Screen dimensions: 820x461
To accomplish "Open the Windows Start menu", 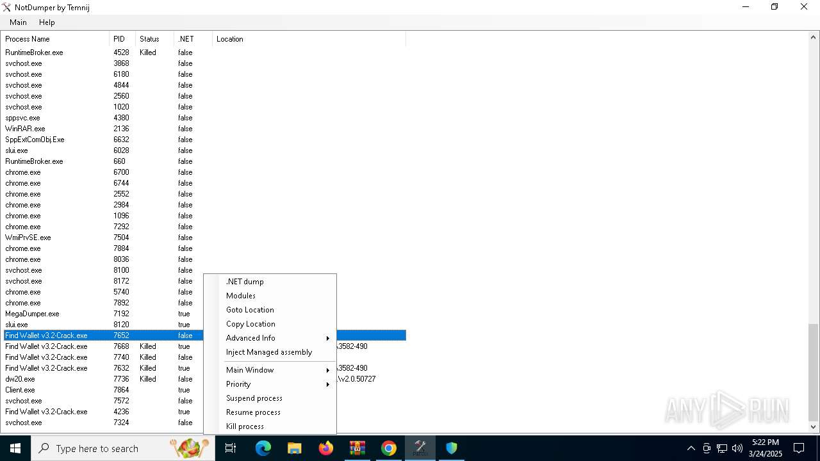I will [15, 448].
